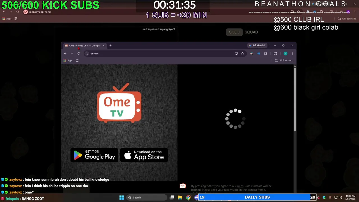Open Chrome three-dot menu in OmeTV window

coord(292,54)
